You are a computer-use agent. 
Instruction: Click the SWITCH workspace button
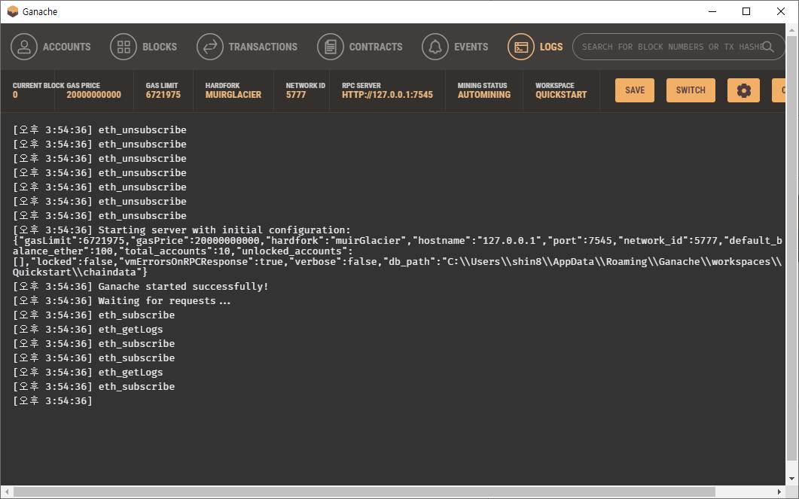[691, 90]
